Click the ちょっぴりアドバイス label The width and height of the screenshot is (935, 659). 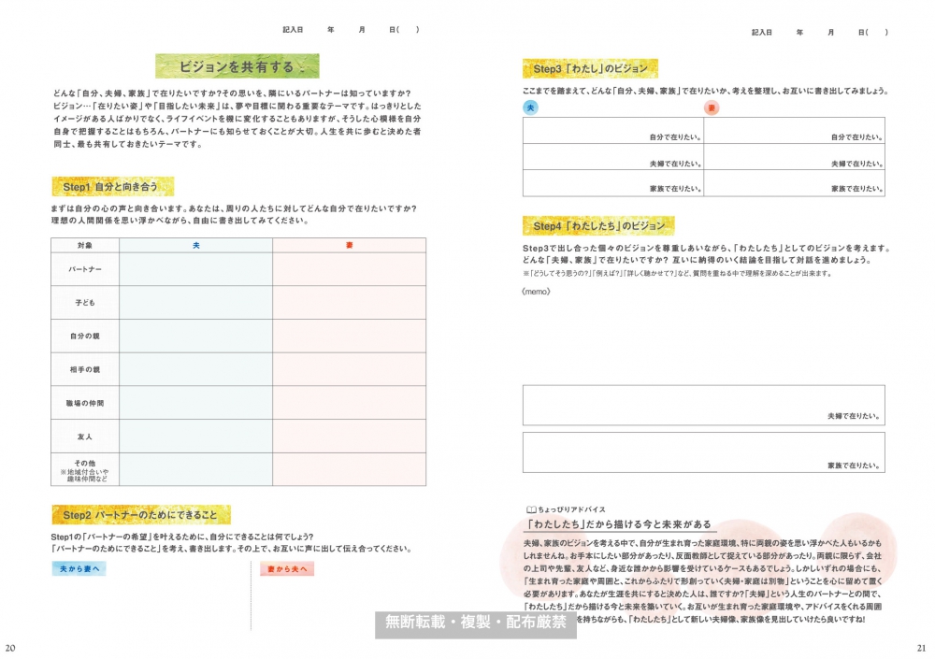(x=572, y=509)
